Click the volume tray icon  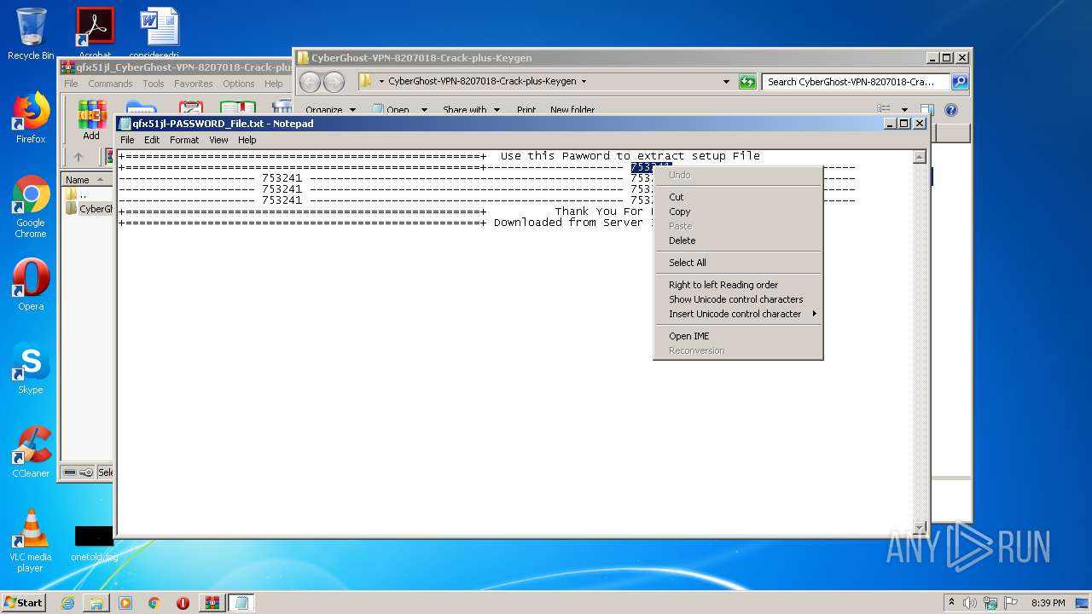click(970, 603)
